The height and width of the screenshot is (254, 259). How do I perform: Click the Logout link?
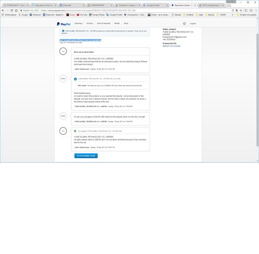tap(193, 24)
